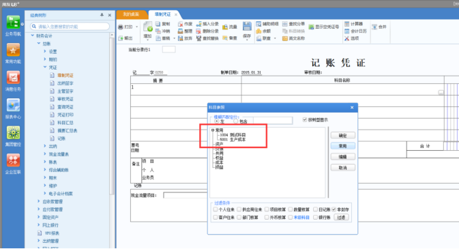The width and height of the screenshot is (459, 249).
Task: Check the 部门核算 filter checkbox
Action: coord(239,217)
